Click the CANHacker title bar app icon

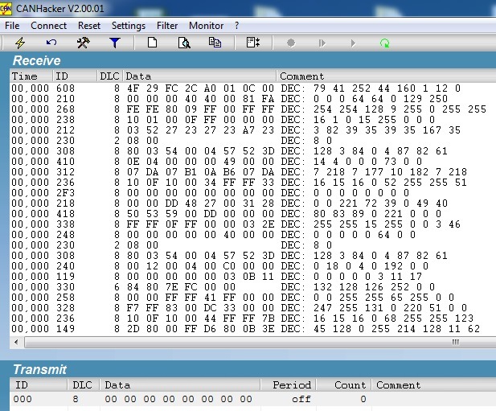click(6, 9)
